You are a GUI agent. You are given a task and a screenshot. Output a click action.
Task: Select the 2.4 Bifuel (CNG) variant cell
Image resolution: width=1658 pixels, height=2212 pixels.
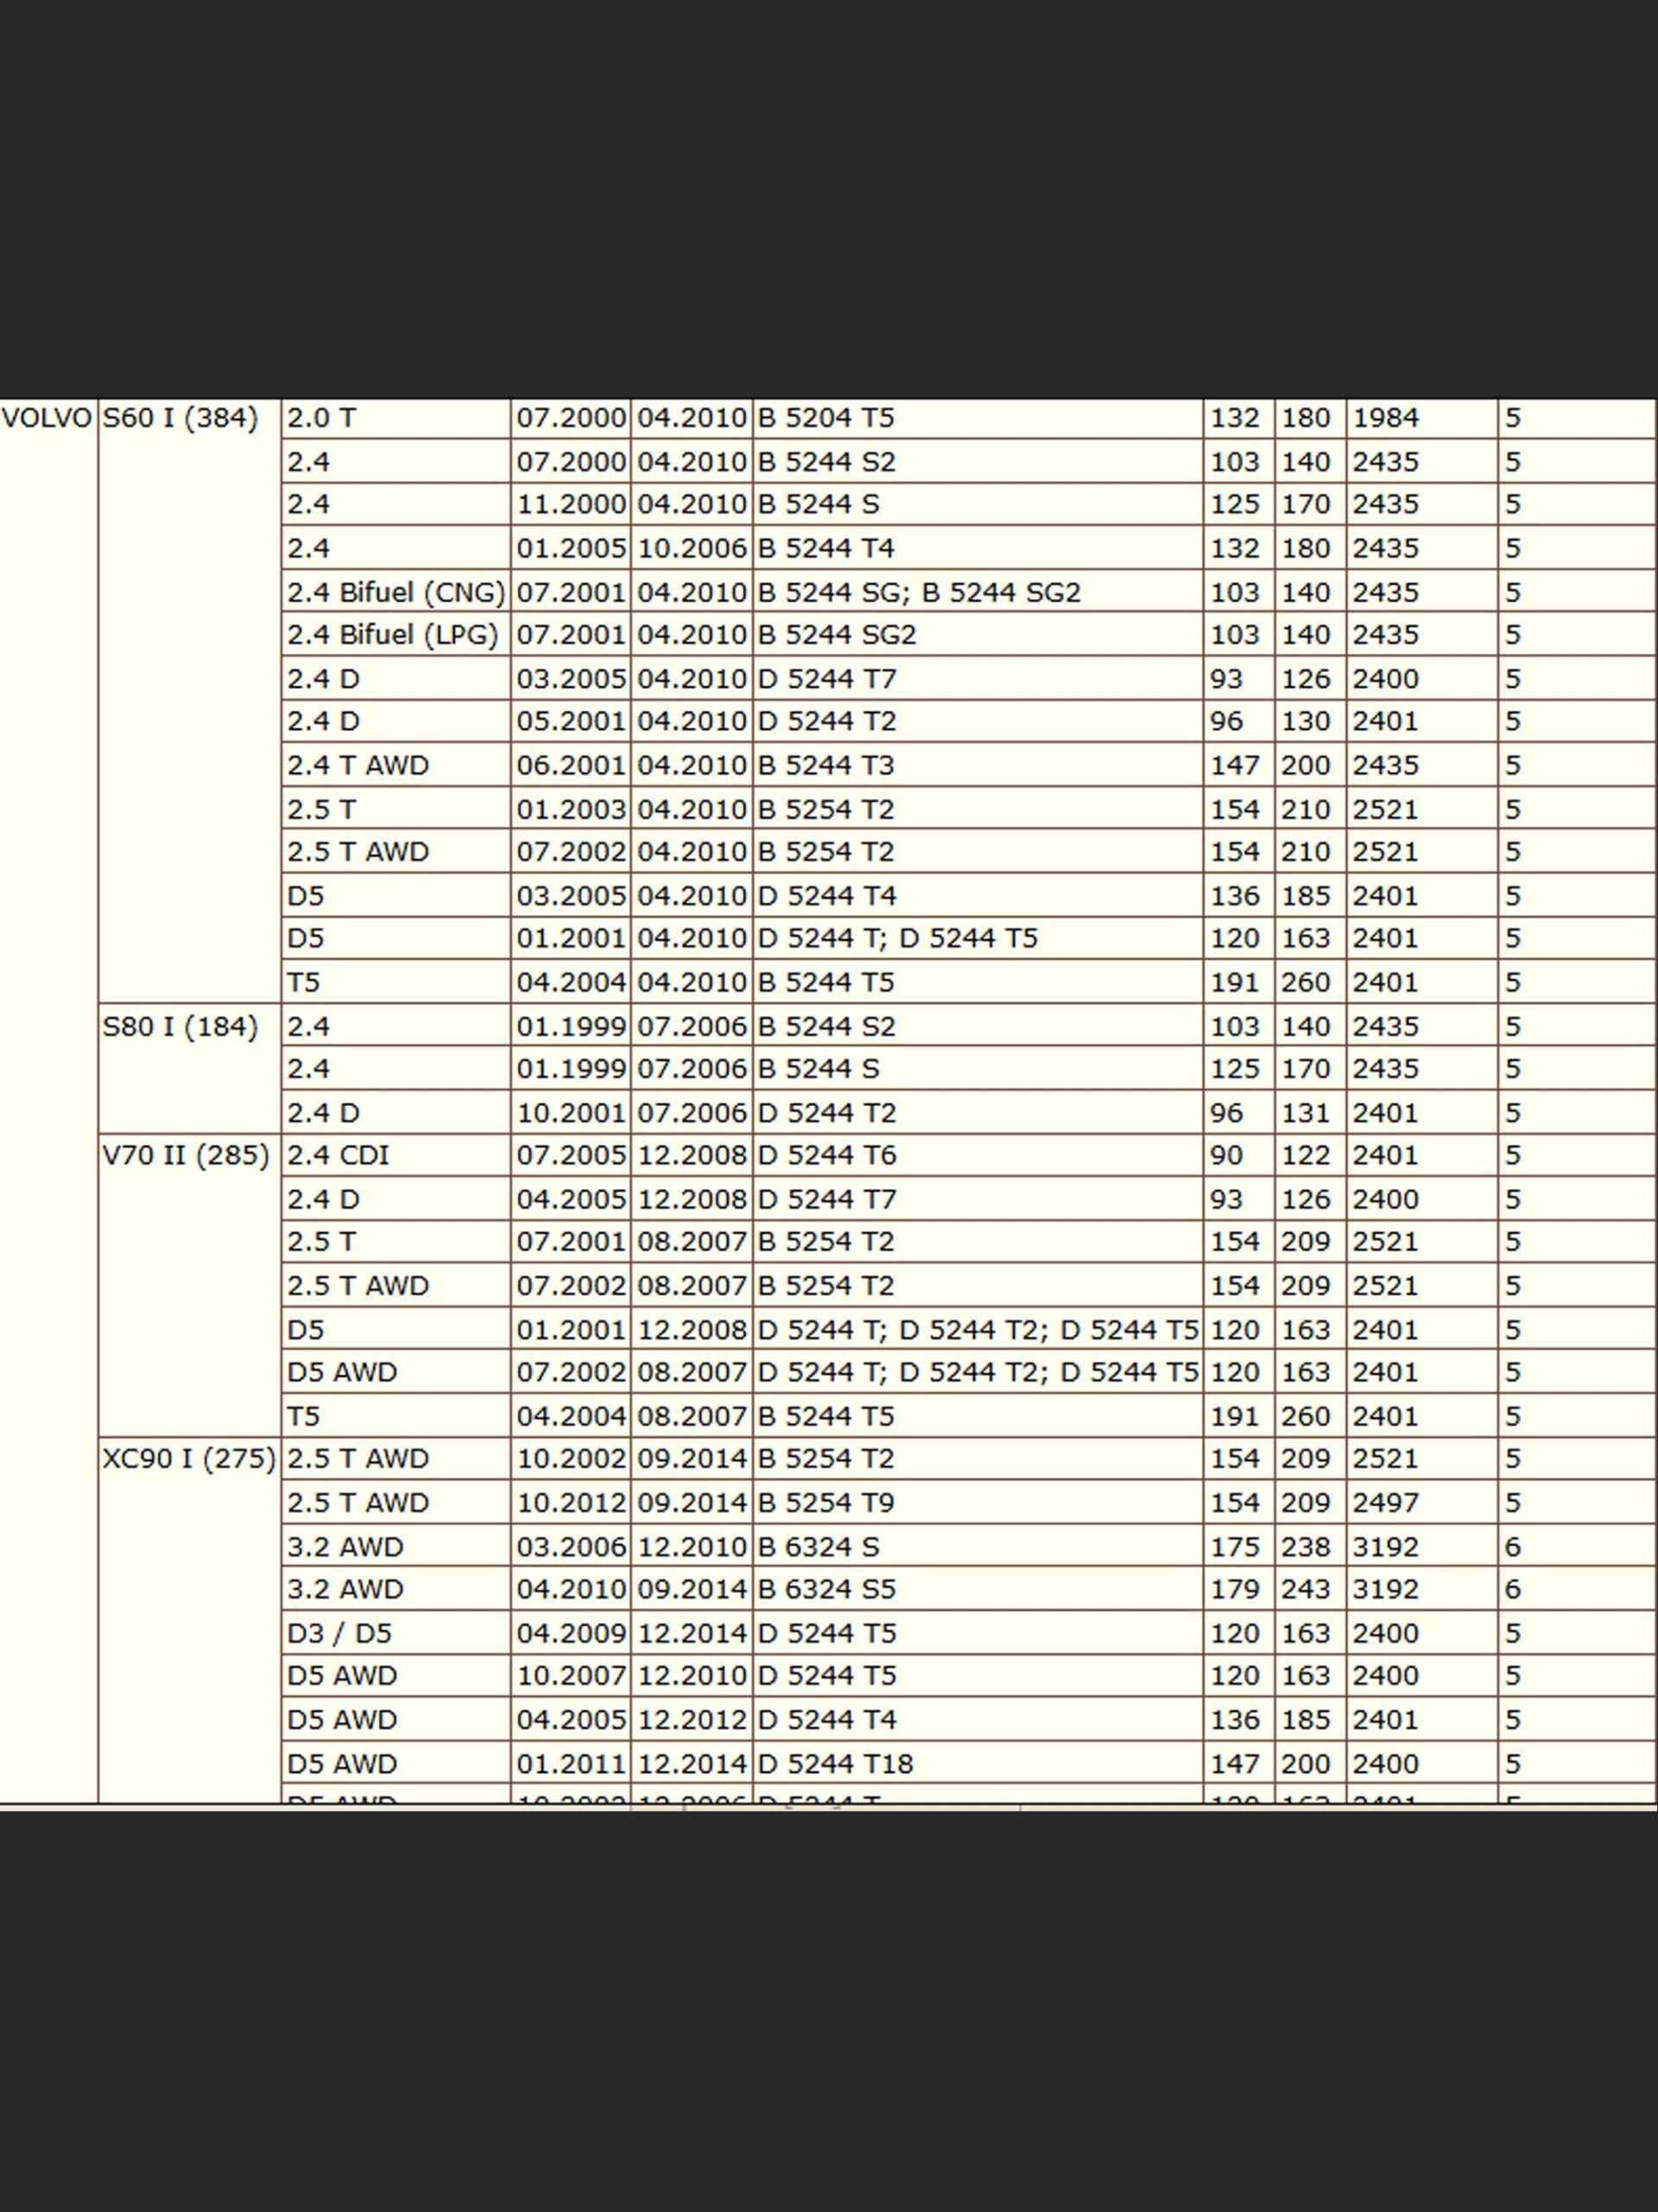click(x=396, y=592)
